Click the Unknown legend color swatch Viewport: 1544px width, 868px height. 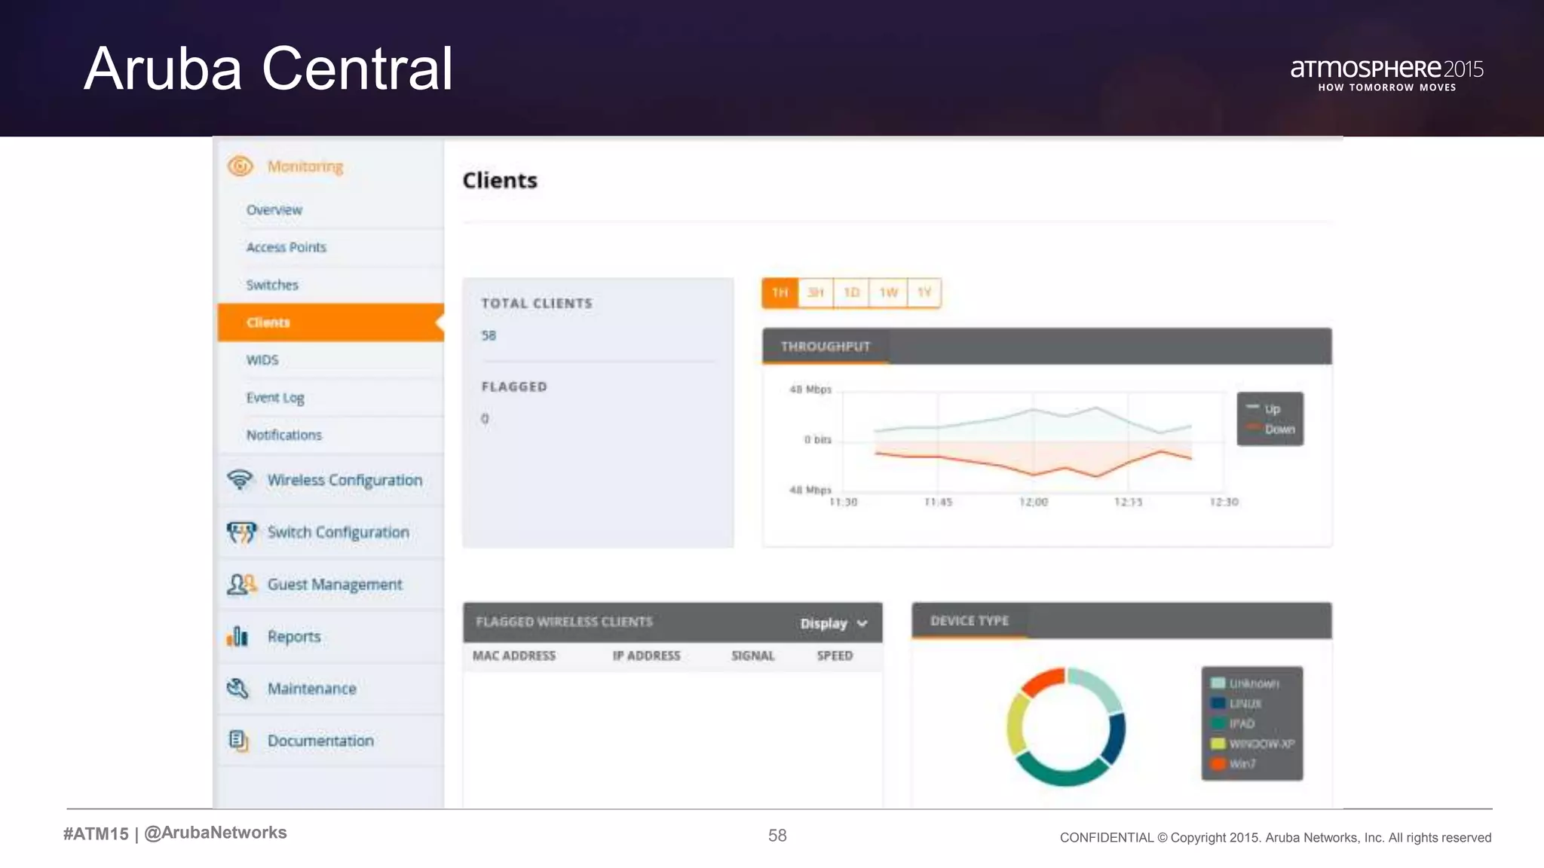tap(1218, 683)
